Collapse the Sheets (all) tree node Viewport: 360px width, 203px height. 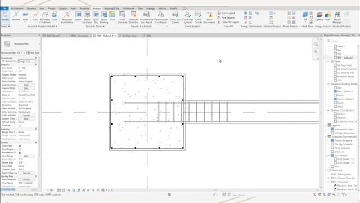326,170
